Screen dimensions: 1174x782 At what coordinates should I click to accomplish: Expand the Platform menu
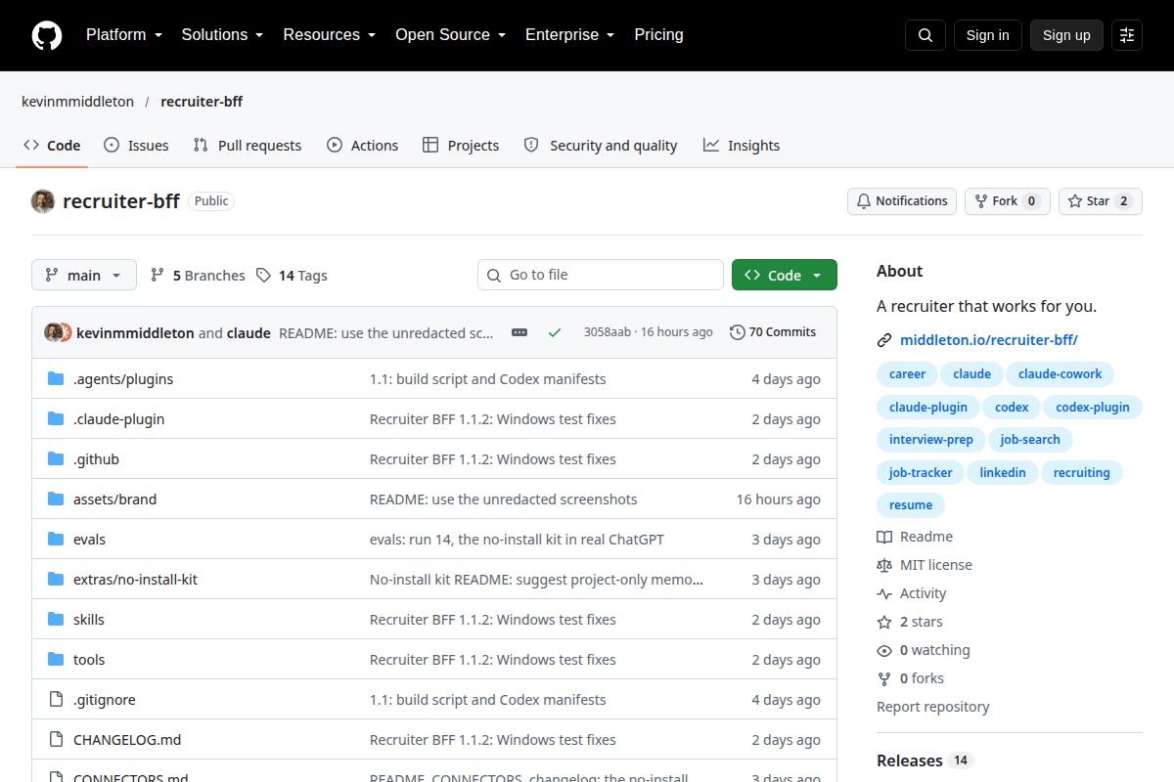[x=123, y=35]
